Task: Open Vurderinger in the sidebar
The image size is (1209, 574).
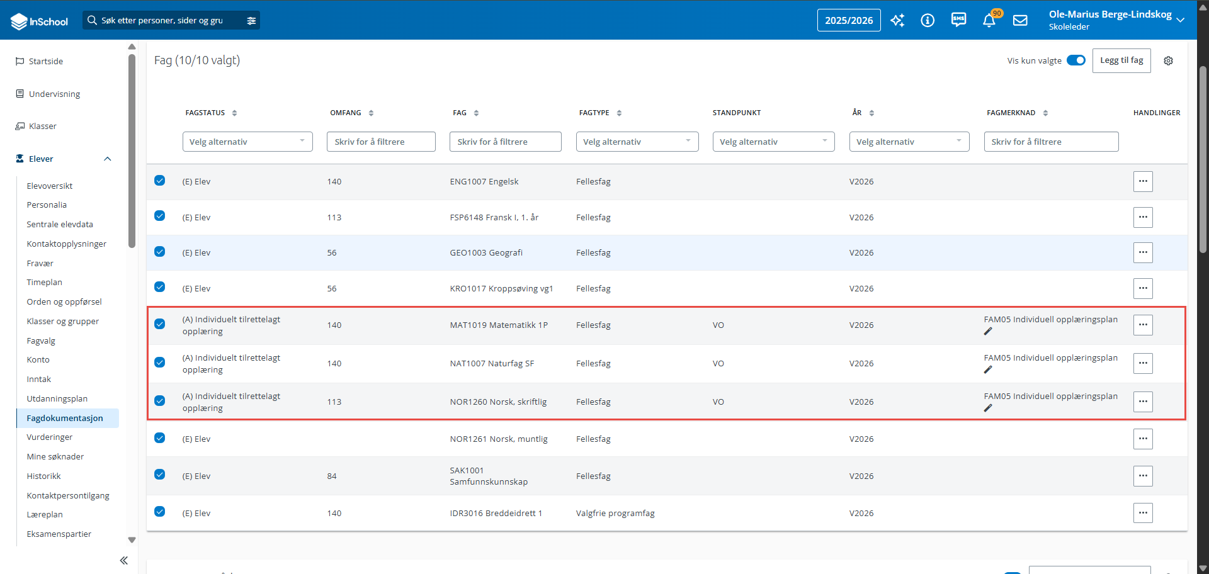Action: [x=50, y=437]
